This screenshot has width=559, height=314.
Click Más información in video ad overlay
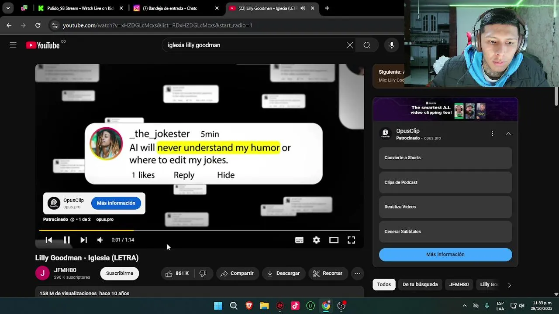coord(116,203)
